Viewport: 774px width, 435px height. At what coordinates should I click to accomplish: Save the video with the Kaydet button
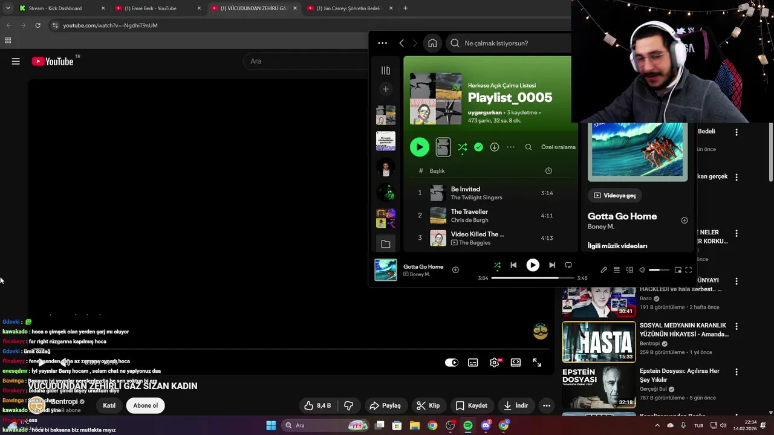click(471, 405)
